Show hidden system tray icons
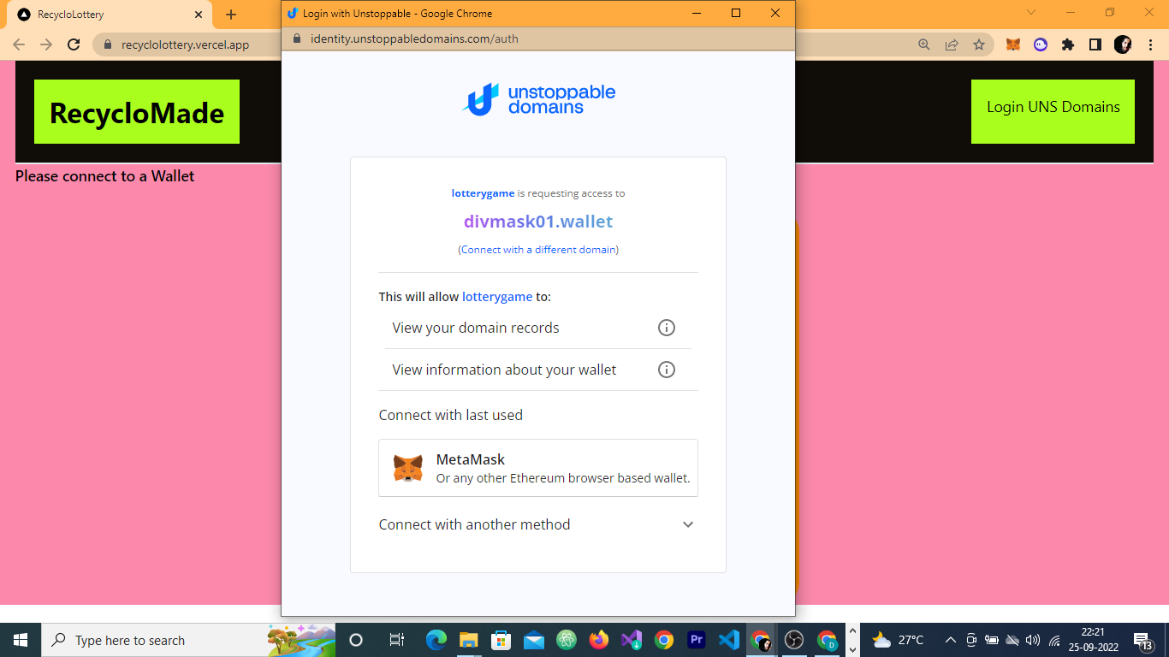Screen dimensions: 1169x657 click(950, 640)
